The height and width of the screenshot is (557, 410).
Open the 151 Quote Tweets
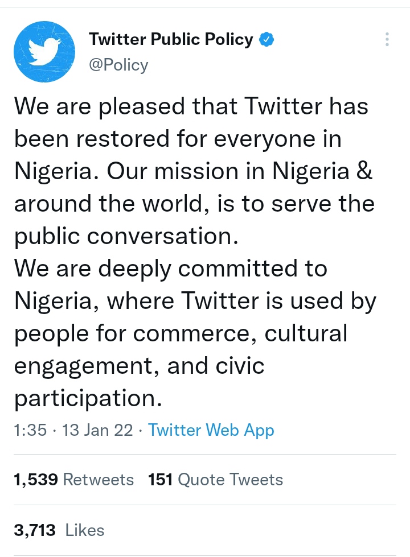pos(216,480)
